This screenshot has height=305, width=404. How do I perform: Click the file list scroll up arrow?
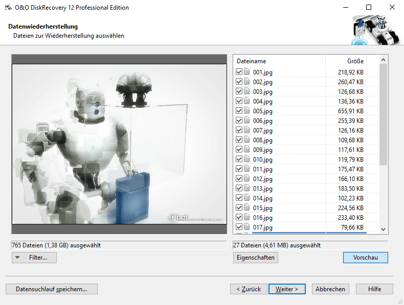point(383,60)
